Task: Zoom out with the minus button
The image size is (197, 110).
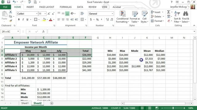Action: (162, 108)
